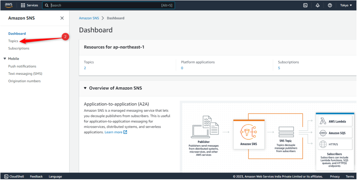Open Subscriptions in the sidebar
Viewport: 358px width, 180px height.
click(x=19, y=49)
